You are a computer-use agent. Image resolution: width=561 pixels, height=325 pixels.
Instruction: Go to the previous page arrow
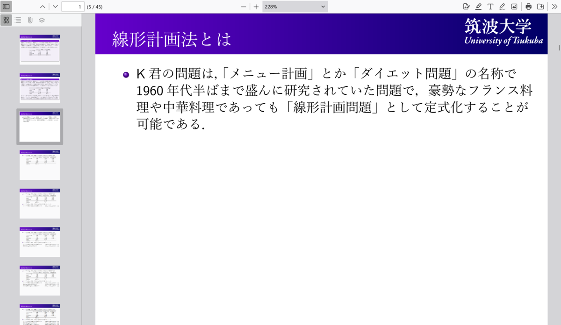[x=43, y=7]
